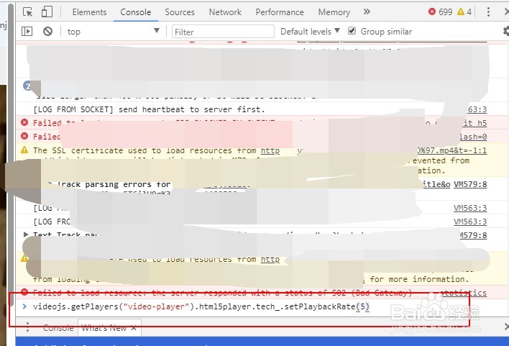Open the Elements tab
The image size is (509, 346).
[89, 12]
